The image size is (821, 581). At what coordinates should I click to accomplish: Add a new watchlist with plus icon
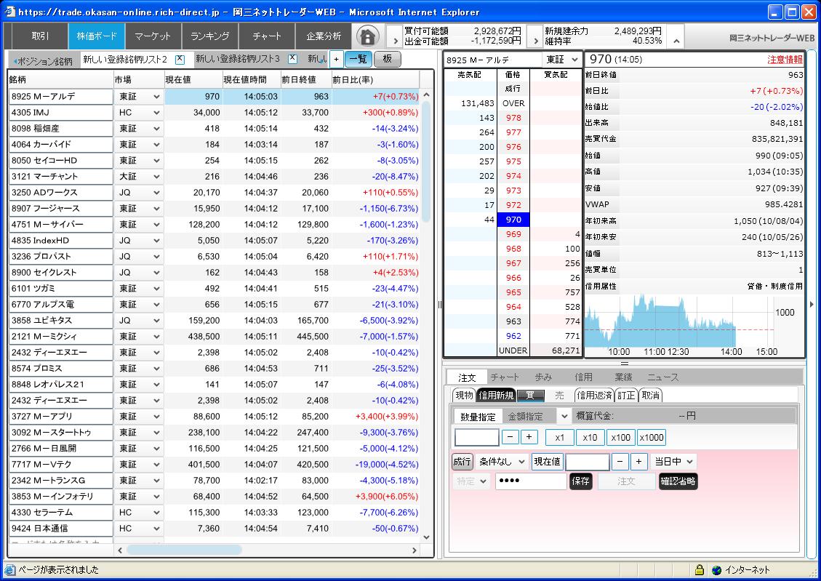point(336,59)
